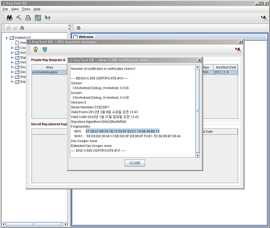Click the large printer icon in main toolbar

pos(28,18)
